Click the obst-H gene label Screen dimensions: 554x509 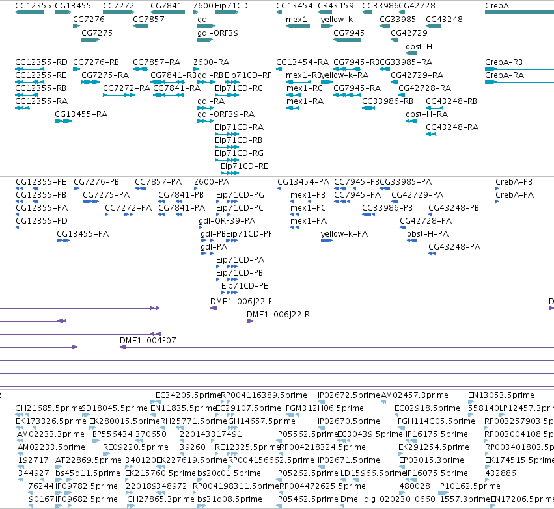tap(419, 47)
